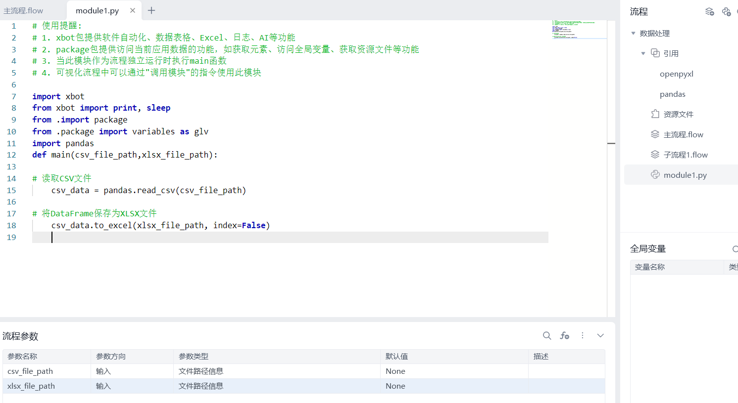Click the add Python module icon
This screenshot has height=403, width=738.
coord(726,12)
